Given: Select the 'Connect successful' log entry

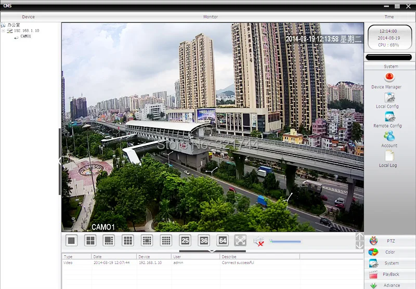Looking at the screenshot, I should (x=238, y=263).
